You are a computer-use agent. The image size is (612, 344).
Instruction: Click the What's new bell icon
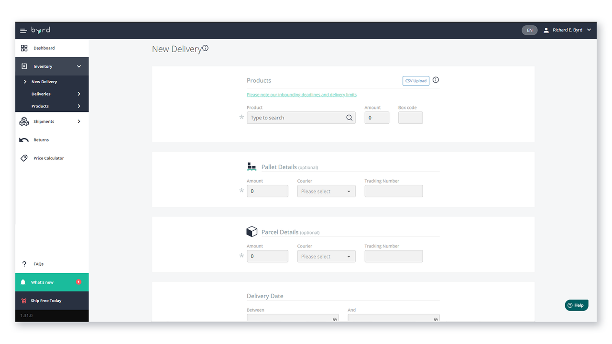click(23, 282)
